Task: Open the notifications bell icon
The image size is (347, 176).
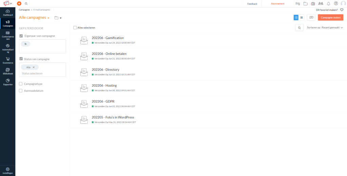Action: 328,3
